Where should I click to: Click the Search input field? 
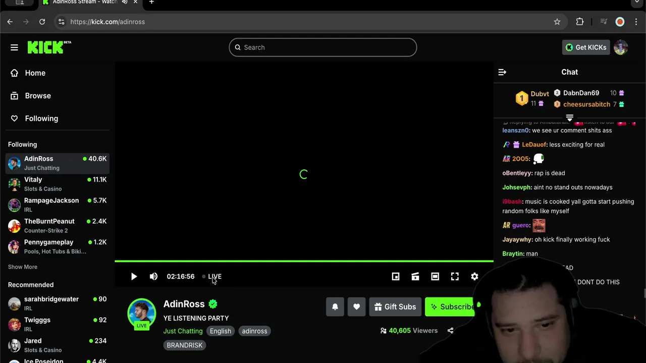coord(323,47)
